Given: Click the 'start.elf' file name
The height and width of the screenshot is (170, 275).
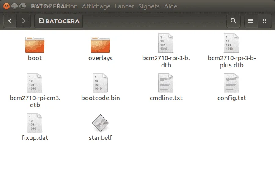Looking at the screenshot, I should [100, 138].
